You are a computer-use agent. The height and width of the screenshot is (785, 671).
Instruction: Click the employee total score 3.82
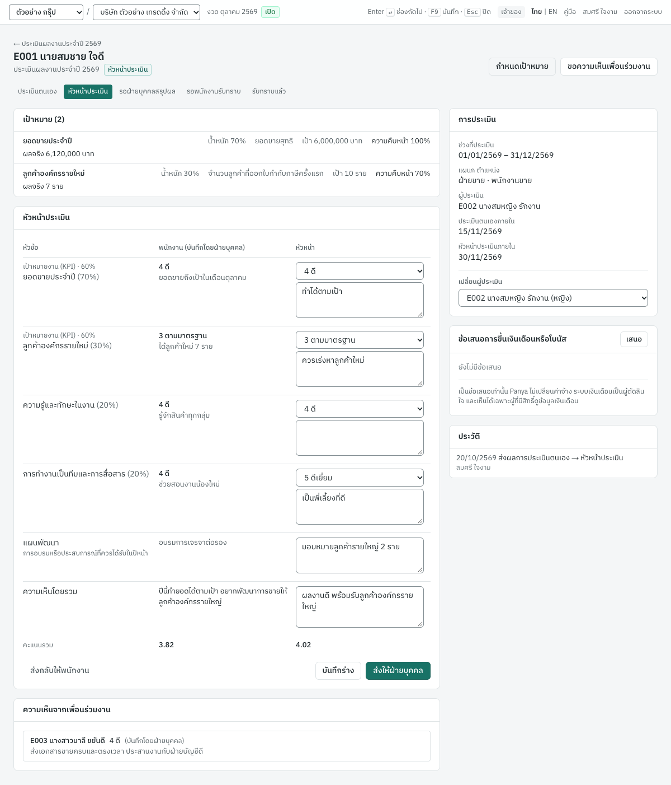click(166, 645)
